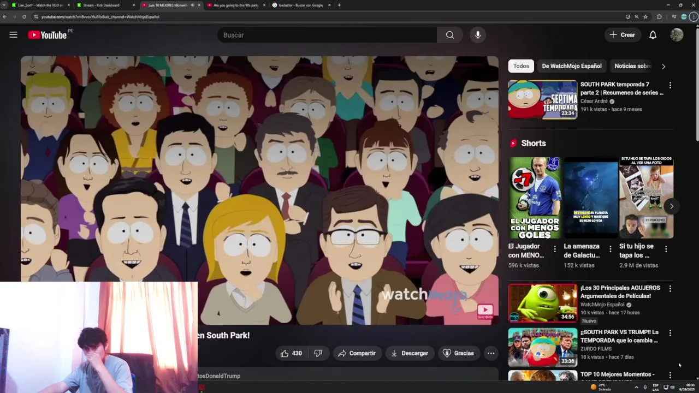Open La amenaza de Galactus short
Screen dimensions: 699x393
591,198
